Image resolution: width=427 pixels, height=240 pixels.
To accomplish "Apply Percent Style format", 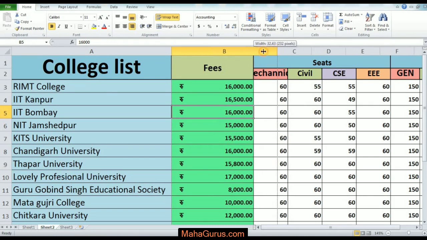I will click(x=209, y=26).
